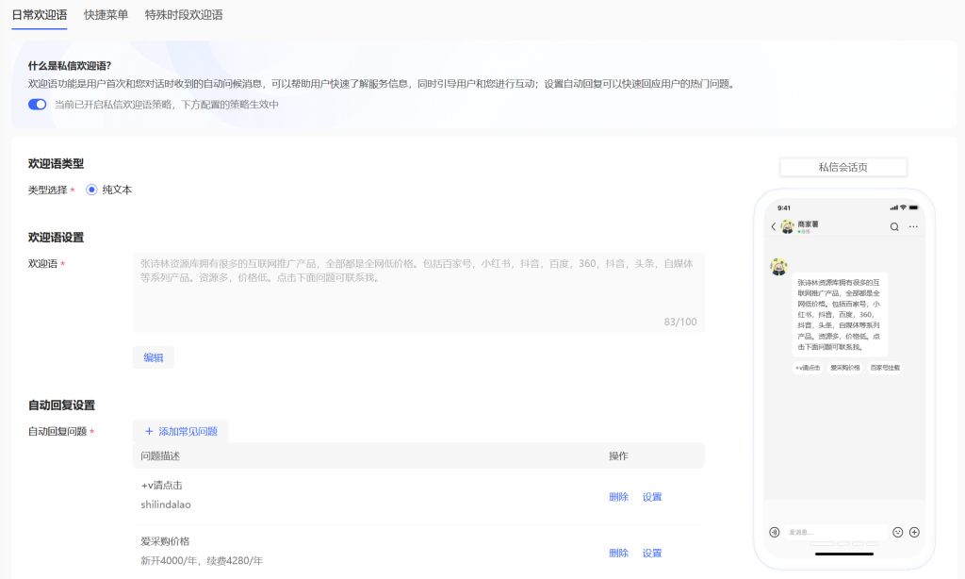Click the voice icon in preview input bar
Screen dimensions: 965x579
[775, 532]
